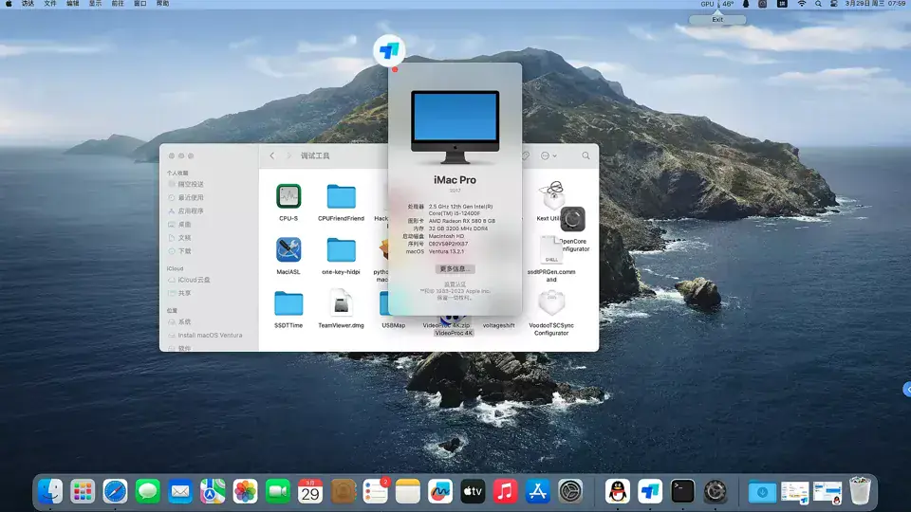Open the CPUFriendFriend folder

[x=341, y=196]
